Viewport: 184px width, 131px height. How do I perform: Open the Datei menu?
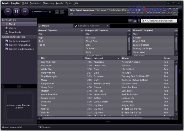25,3
